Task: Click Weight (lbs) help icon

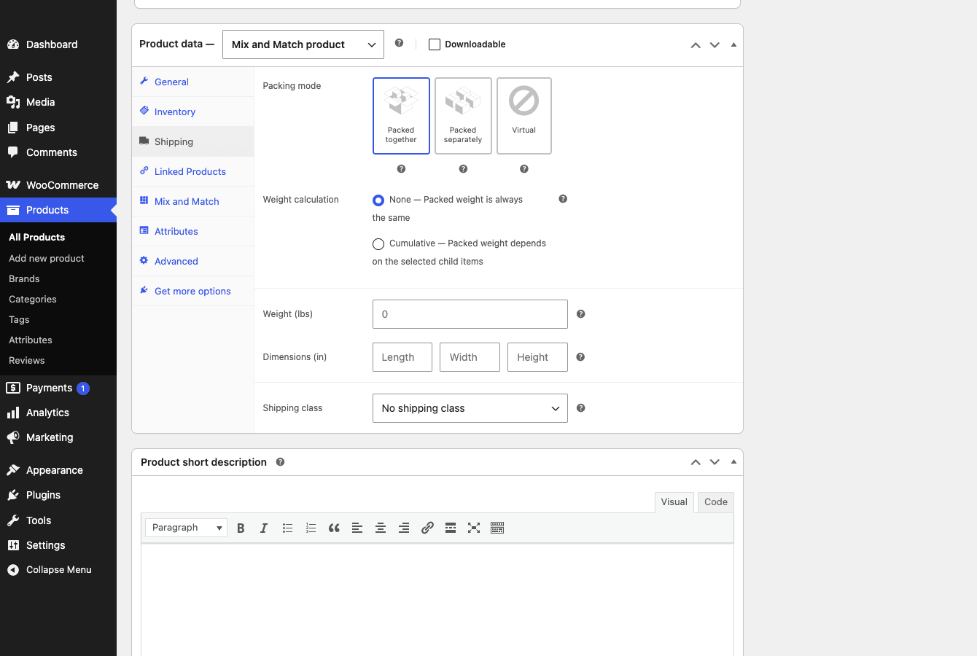Action: pyautogui.click(x=581, y=314)
